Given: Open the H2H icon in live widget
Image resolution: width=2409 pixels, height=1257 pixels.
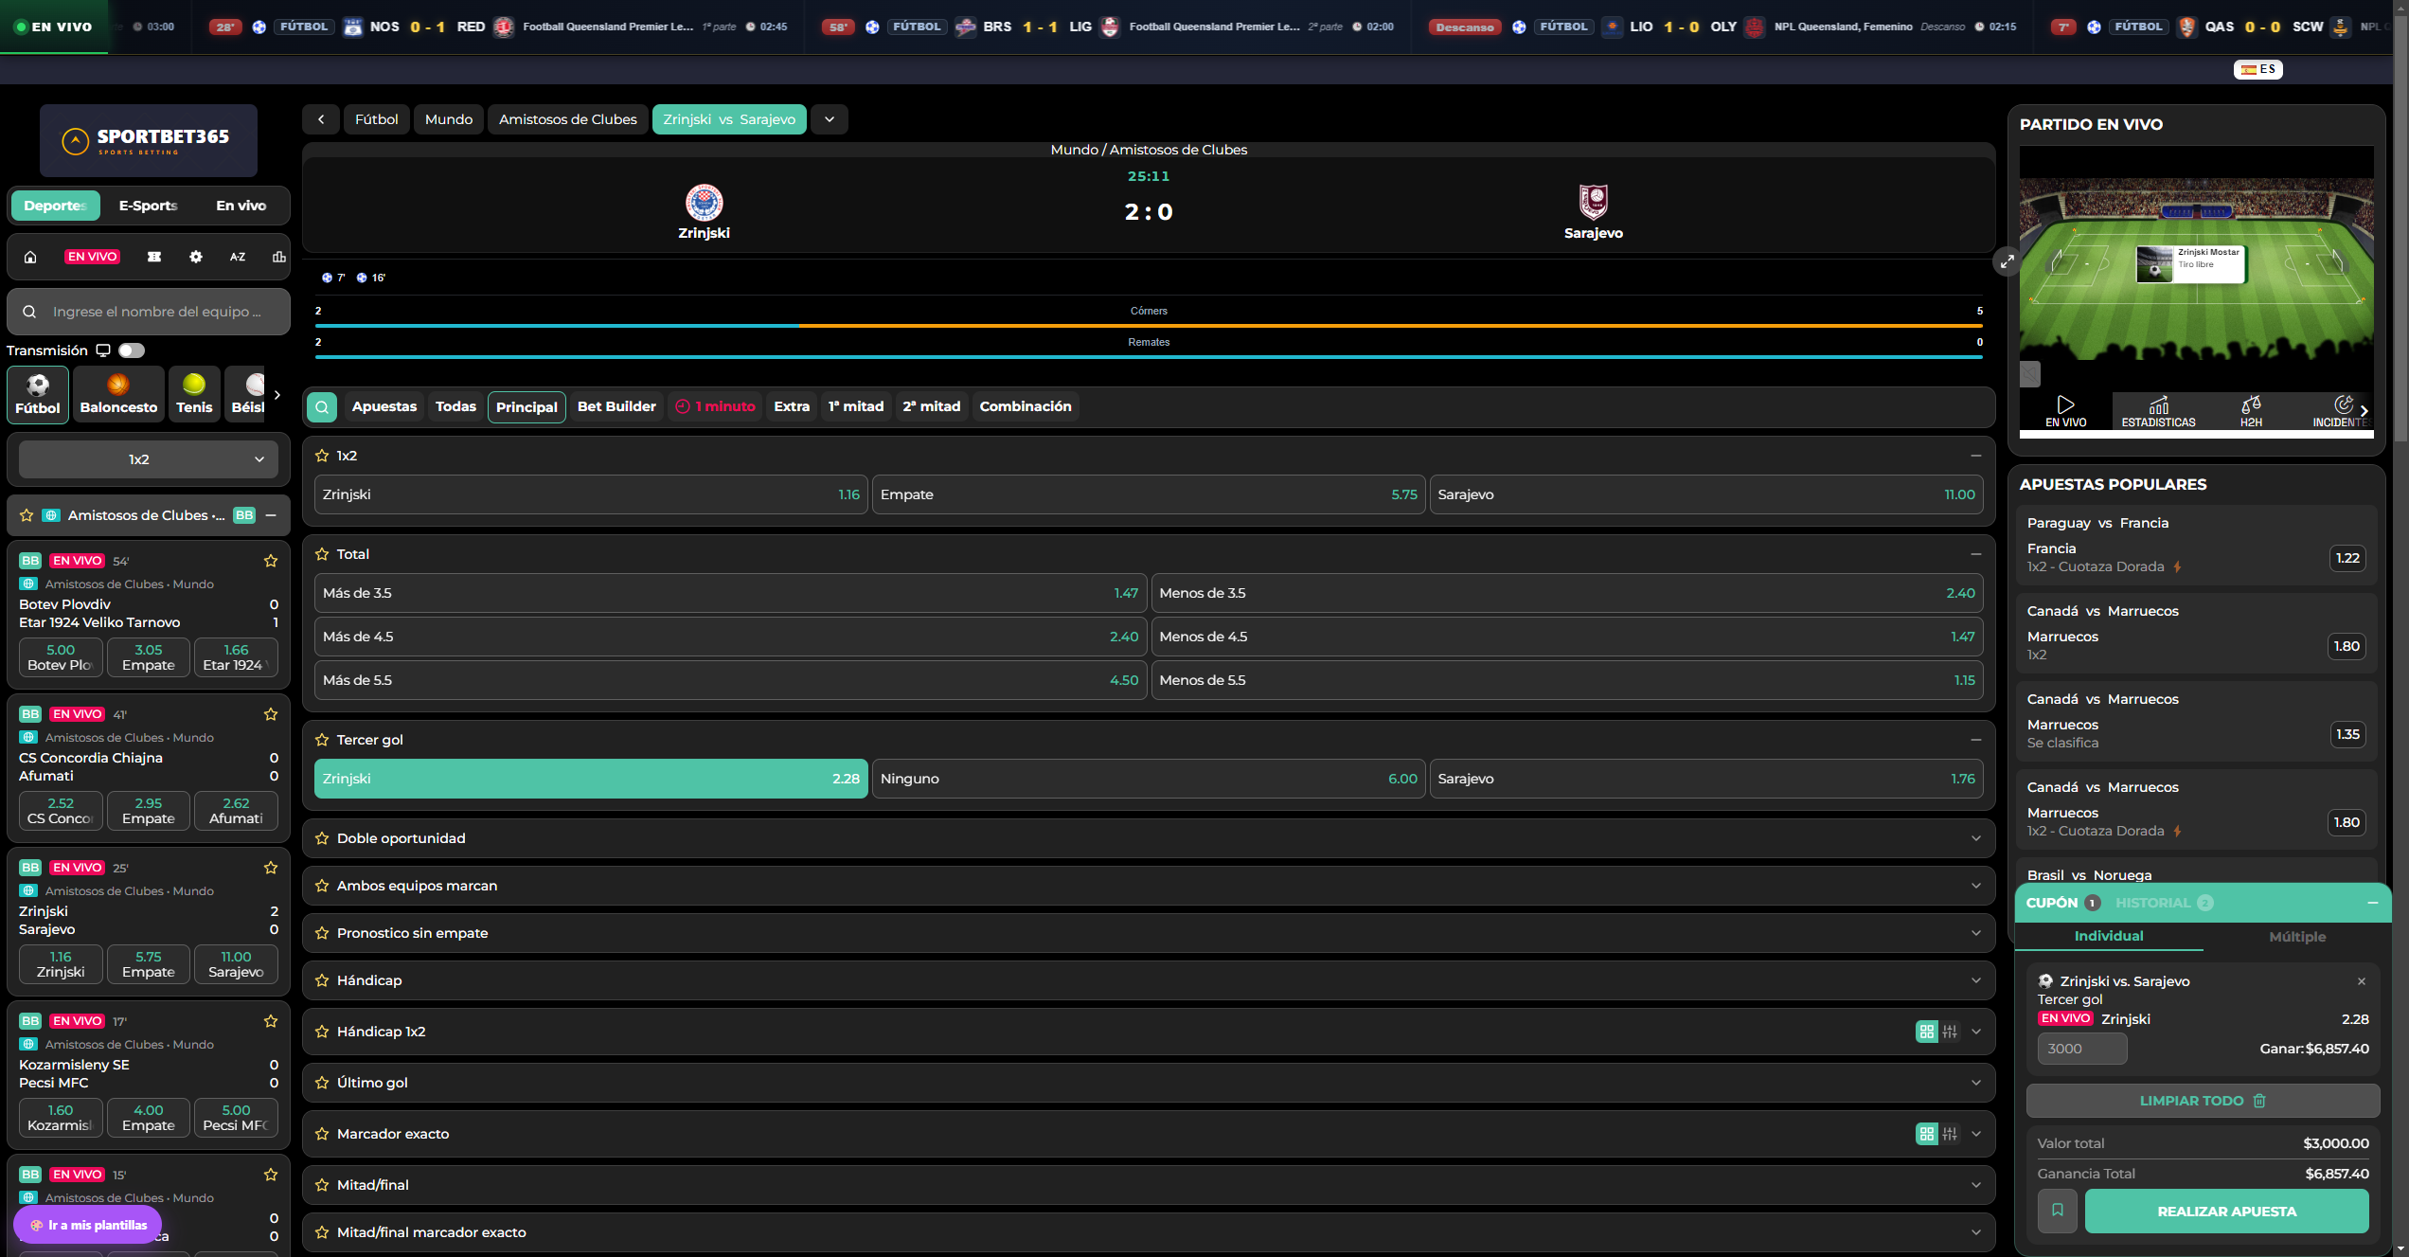Looking at the screenshot, I should (x=2251, y=411).
